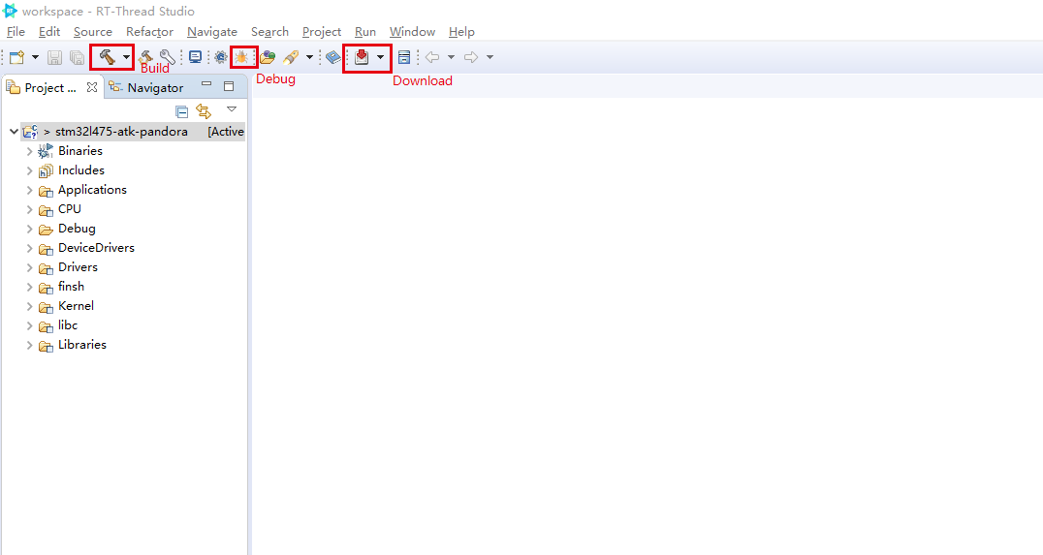Expand the DeviceDrivers folder
1043x555 pixels.
pyautogui.click(x=29, y=248)
